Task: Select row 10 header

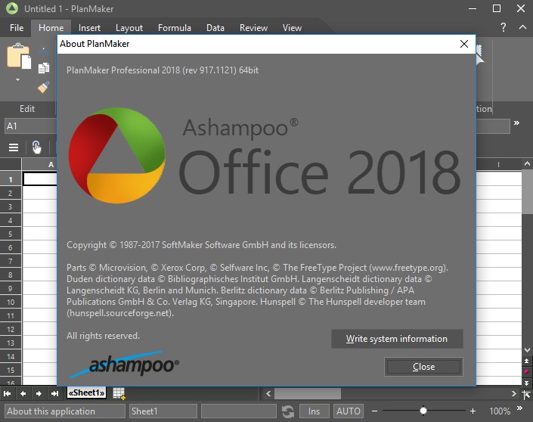Action: click(11, 302)
